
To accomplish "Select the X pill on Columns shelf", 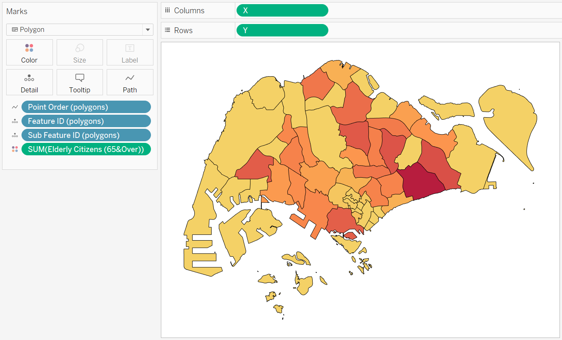I will 282,10.
